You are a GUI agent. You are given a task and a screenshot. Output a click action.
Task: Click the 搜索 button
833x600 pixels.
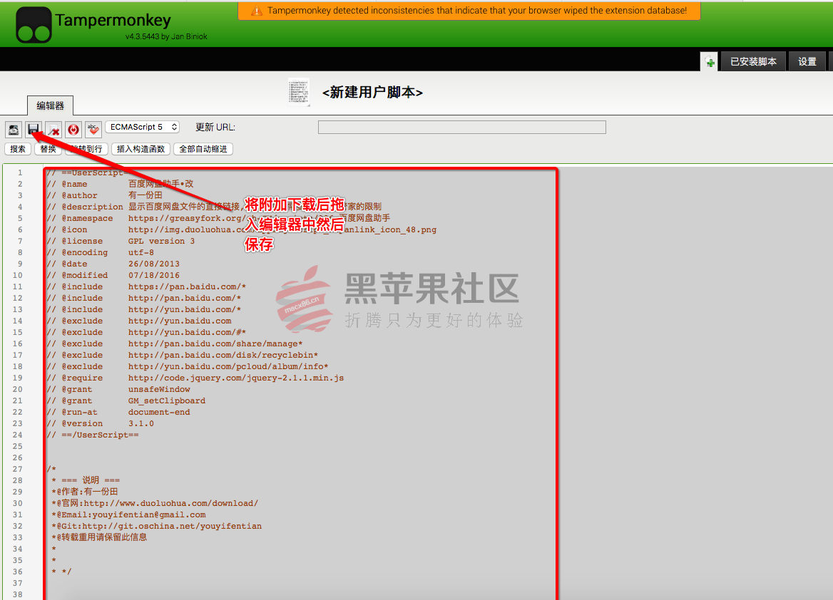pyautogui.click(x=18, y=149)
